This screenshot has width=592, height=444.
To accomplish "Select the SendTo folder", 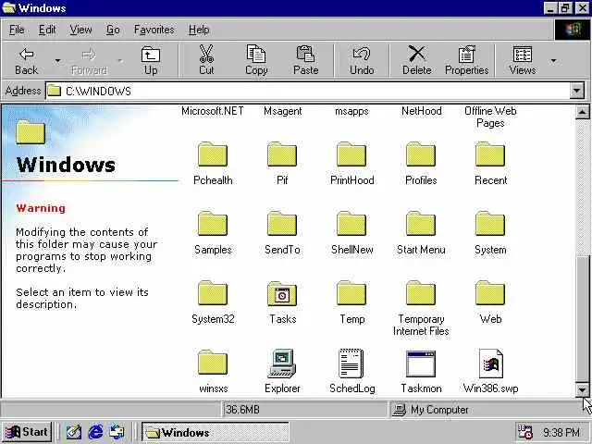I will (282, 232).
